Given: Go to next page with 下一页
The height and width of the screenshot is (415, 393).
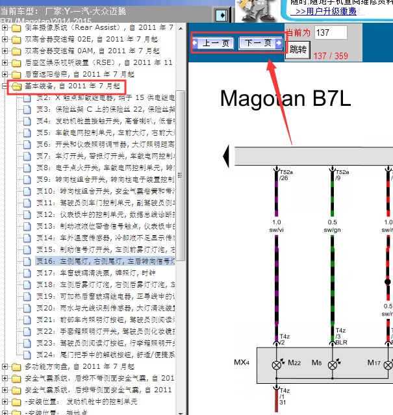Looking at the screenshot, I should [261, 43].
